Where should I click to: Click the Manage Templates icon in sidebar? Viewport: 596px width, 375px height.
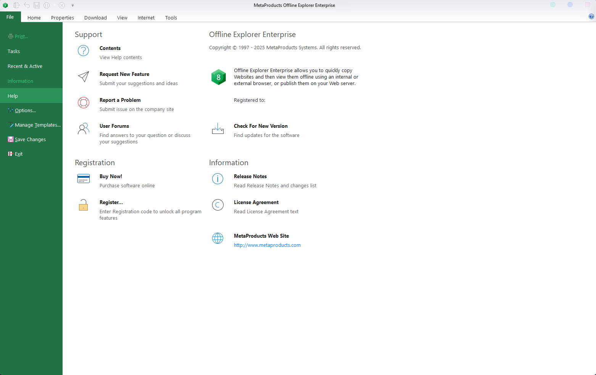[11, 125]
